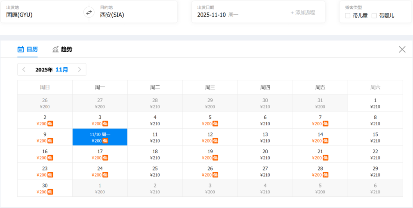Select greyed October 28 date cell
413x208 pixels.
(155, 103)
